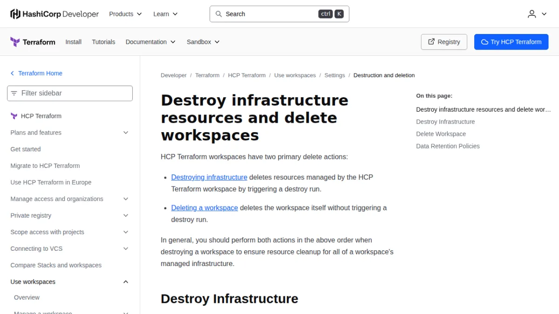The height and width of the screenshot is (314, 559).
Task: Open the Install page
Action: click(74, 42)
